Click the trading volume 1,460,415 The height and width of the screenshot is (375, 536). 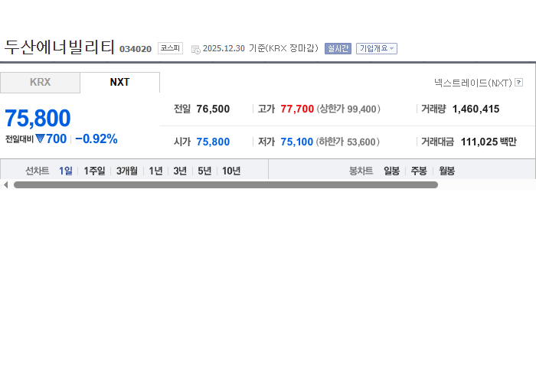coord(476,109)
